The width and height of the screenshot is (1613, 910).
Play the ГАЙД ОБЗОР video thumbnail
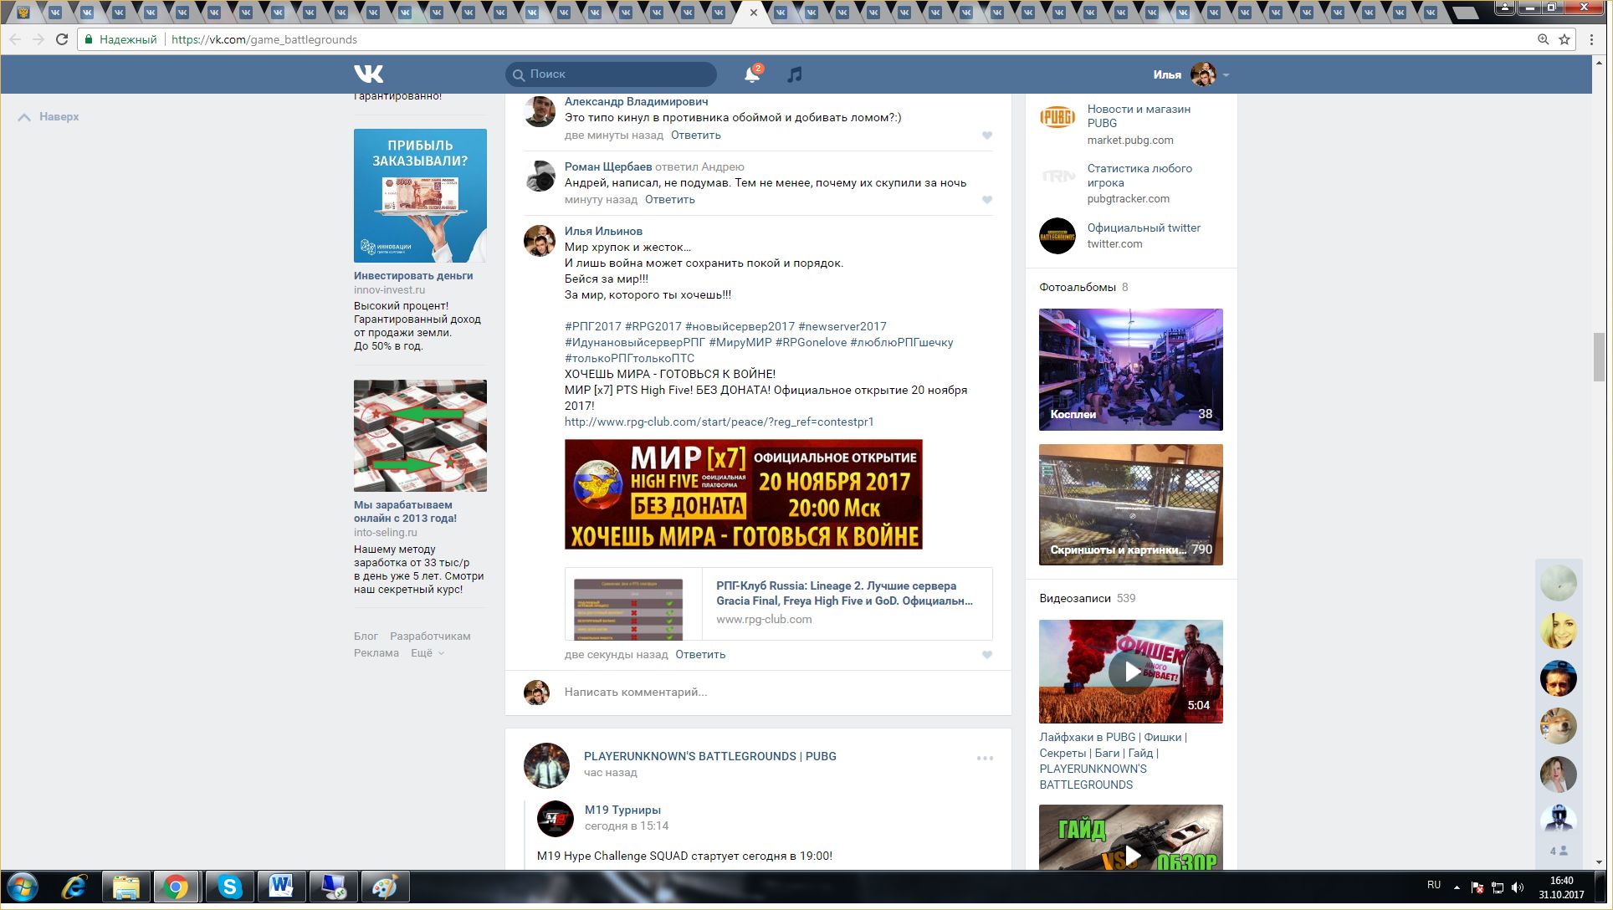(1131, 837)
